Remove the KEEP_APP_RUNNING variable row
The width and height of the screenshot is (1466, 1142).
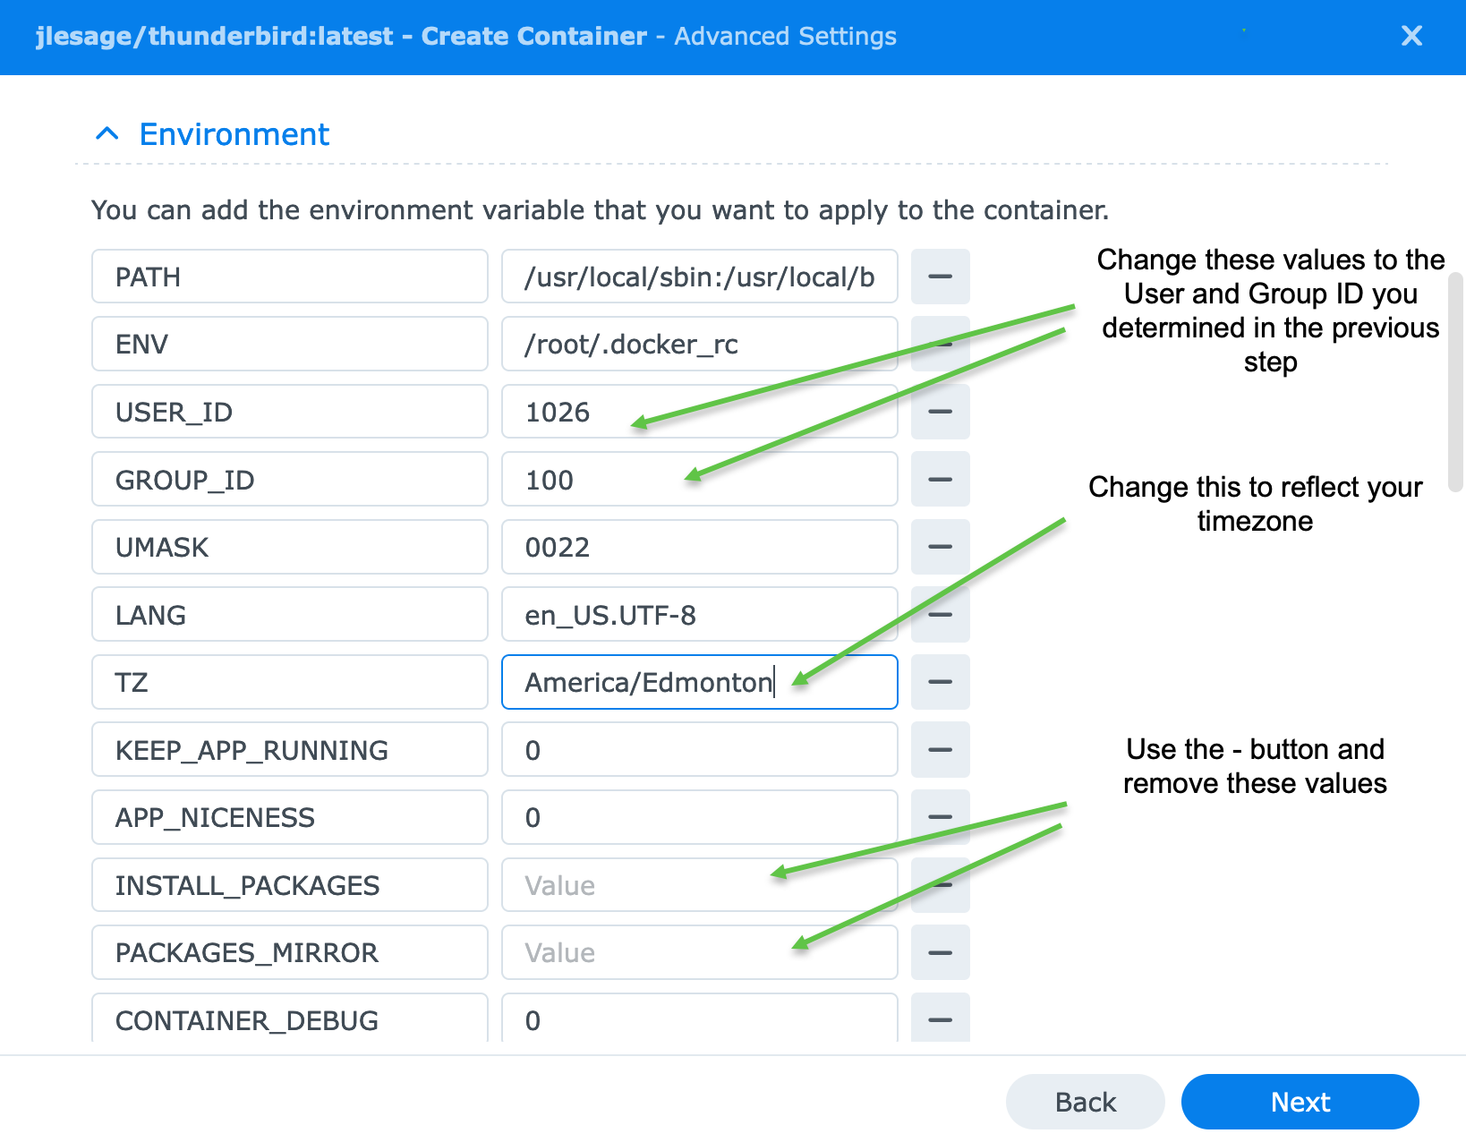(940, 750)
